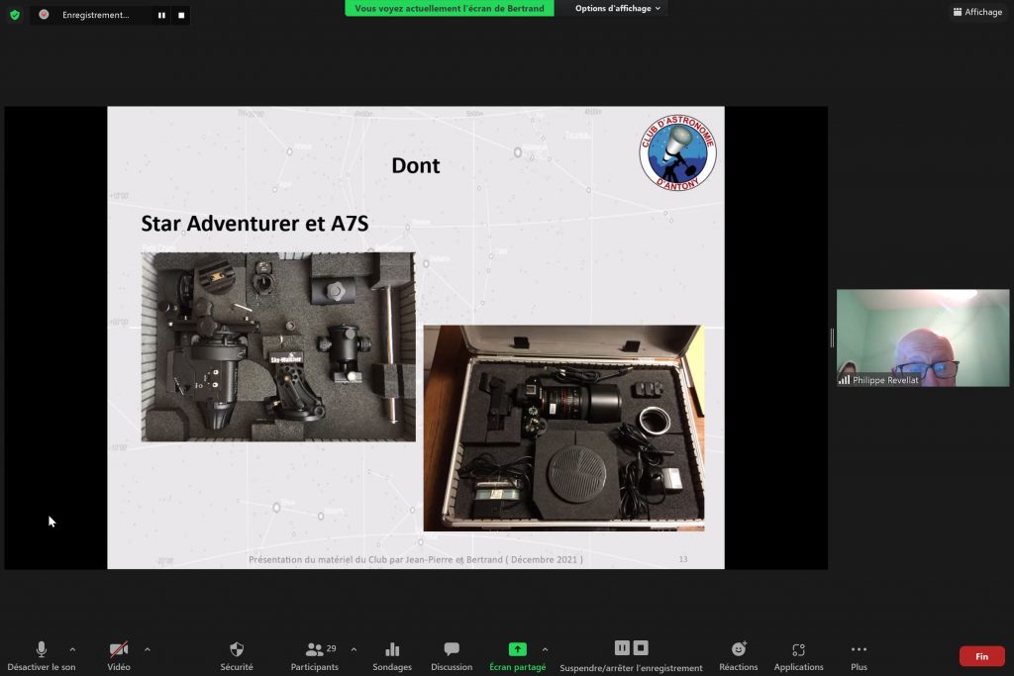The height and width of the screenshot is (676, 1014).
Task: Click the "Star Adventurer et A7S" heading
Action: [254, 224]
